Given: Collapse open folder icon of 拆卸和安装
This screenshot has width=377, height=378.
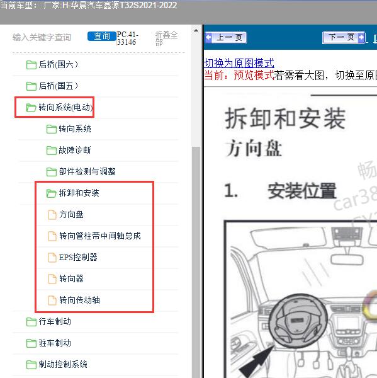Looking at the screenshot, I should click(52, 193).
